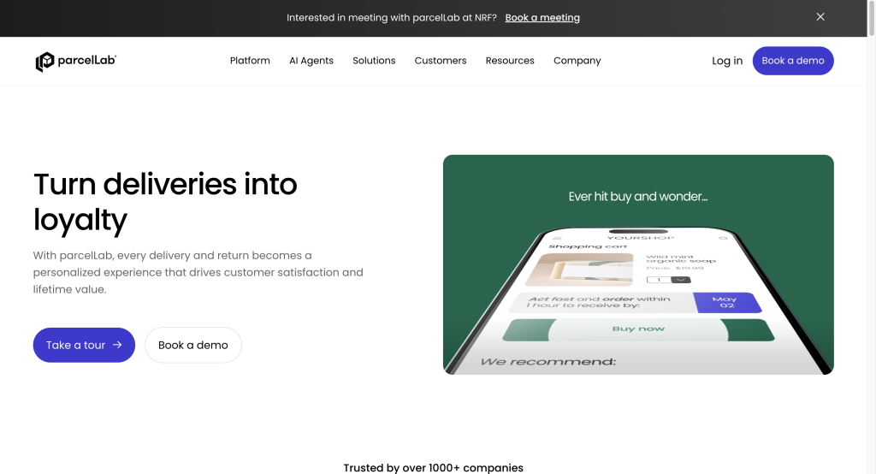Click the hamburger icon in phone mockup
This screenshot has height=474, width=876.
coord(558,238)
